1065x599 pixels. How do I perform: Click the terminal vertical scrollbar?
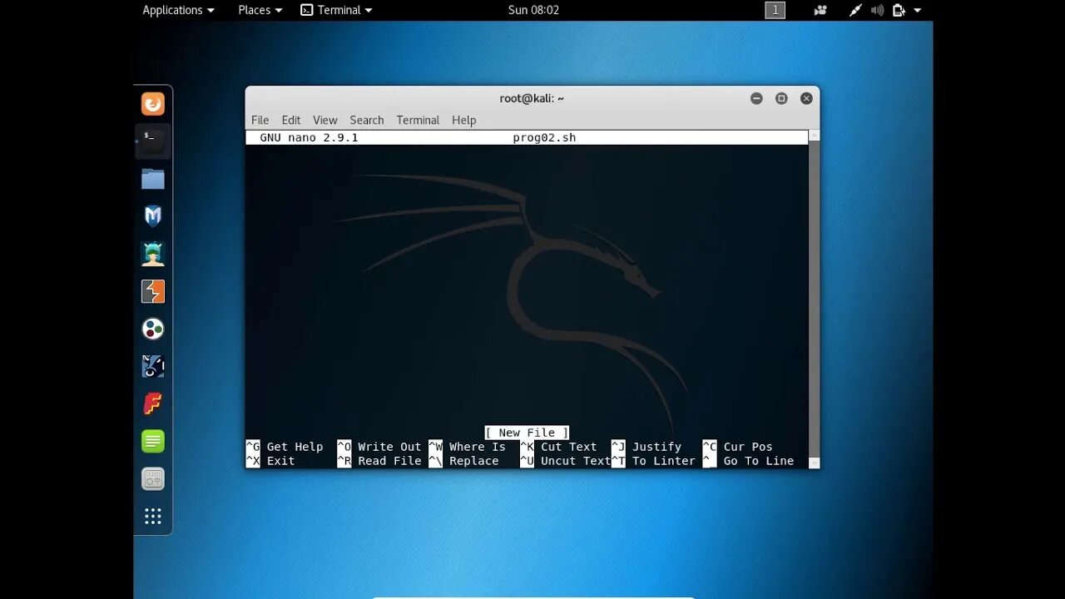814,299
